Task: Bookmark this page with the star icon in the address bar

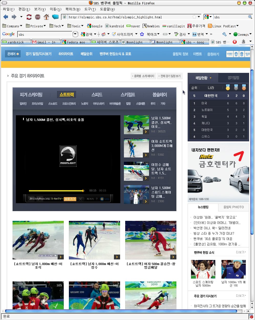Action: tap(194, 17)
